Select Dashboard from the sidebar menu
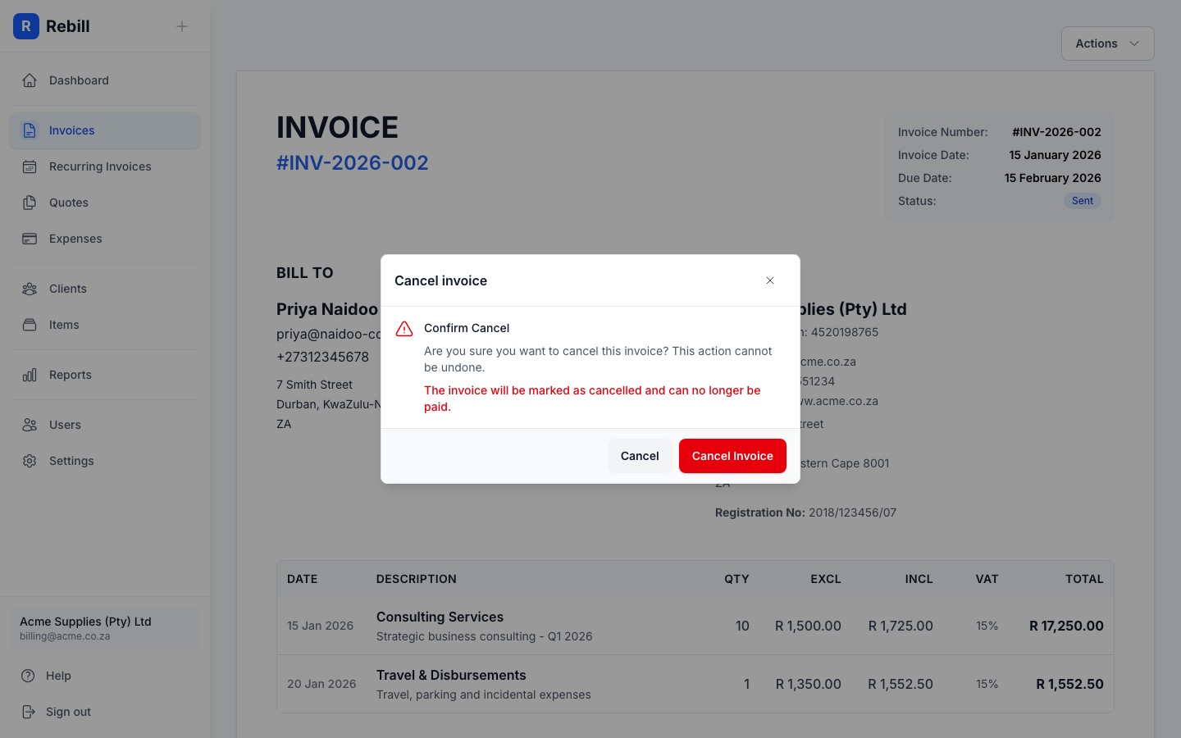1181x738 pixels. pyautogui.click(x=79, y=80)
